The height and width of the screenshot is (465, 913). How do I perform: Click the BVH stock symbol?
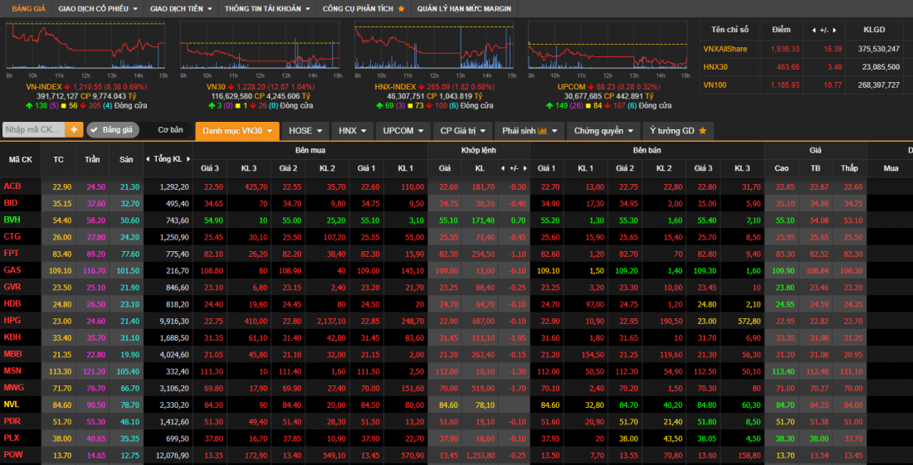click(12, 220)
